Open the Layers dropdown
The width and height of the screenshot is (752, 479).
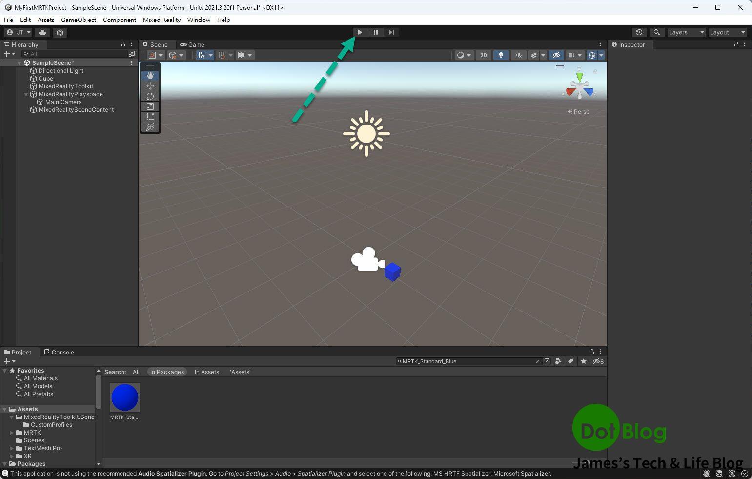point(686,32)
